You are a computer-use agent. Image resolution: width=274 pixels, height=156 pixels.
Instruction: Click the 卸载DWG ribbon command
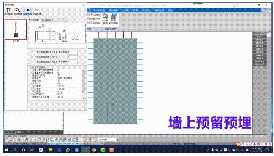[x=94, y=19]
